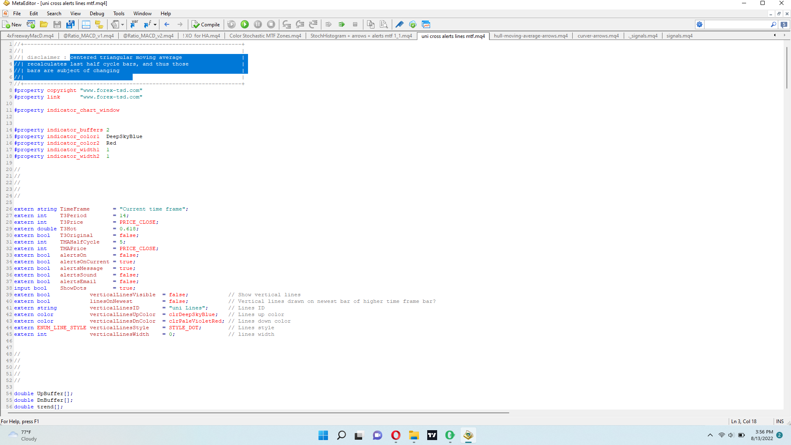Click the Styler comb icon

pyautogui.click(x=399, y=24)
